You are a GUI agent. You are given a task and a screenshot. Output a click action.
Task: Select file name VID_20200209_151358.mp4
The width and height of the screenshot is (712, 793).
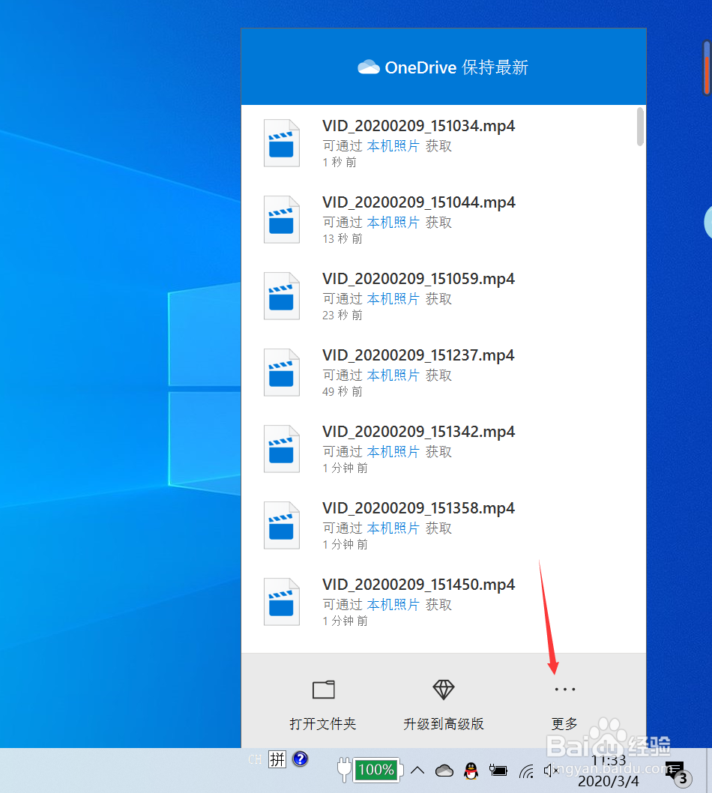[419, 507]
